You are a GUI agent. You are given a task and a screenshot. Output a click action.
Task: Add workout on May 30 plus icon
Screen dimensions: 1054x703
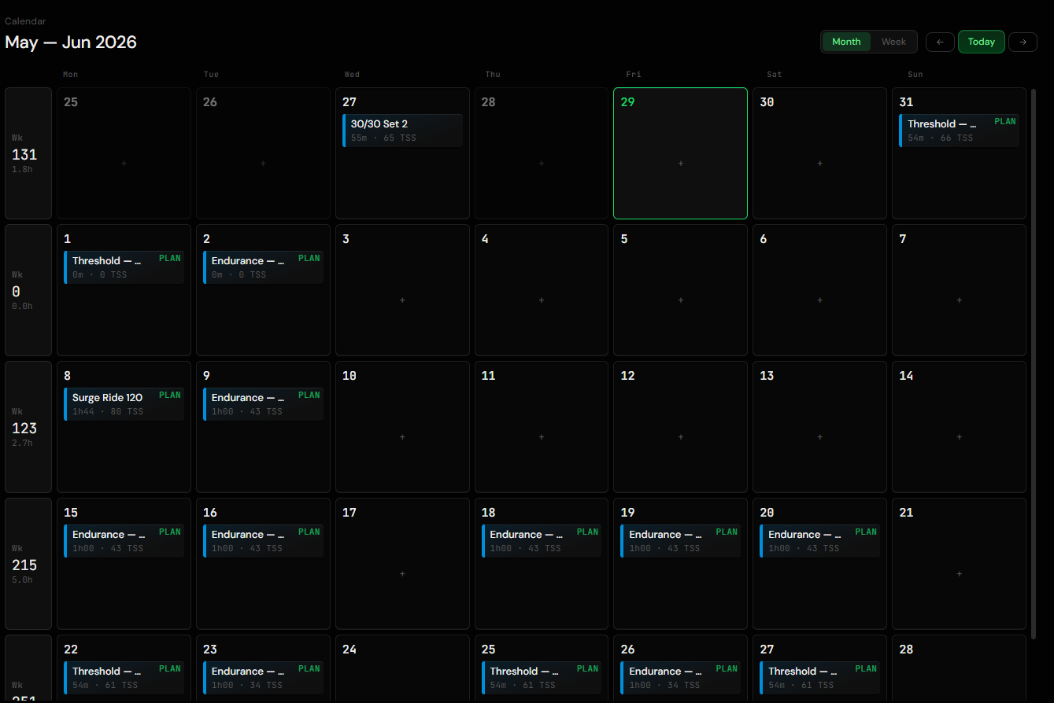[820, 164]
